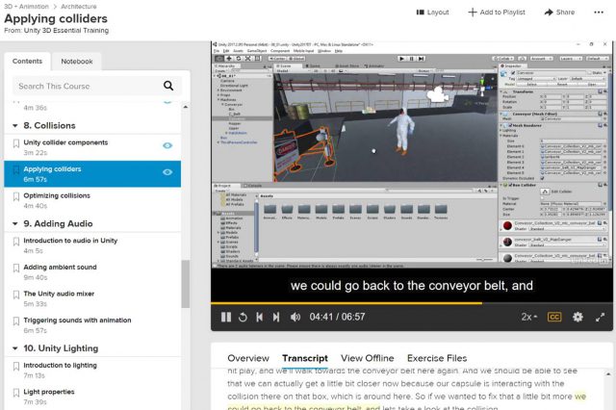The image size is (616, 410).
Task: Bookmark the Optimizing collisions lesson
Action: [16, 196]
